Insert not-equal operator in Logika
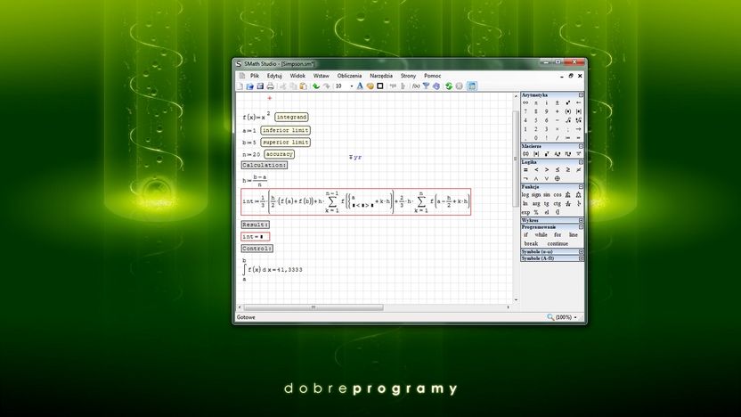The height and width of the screenshot is (417, 741). click(578, 169)
